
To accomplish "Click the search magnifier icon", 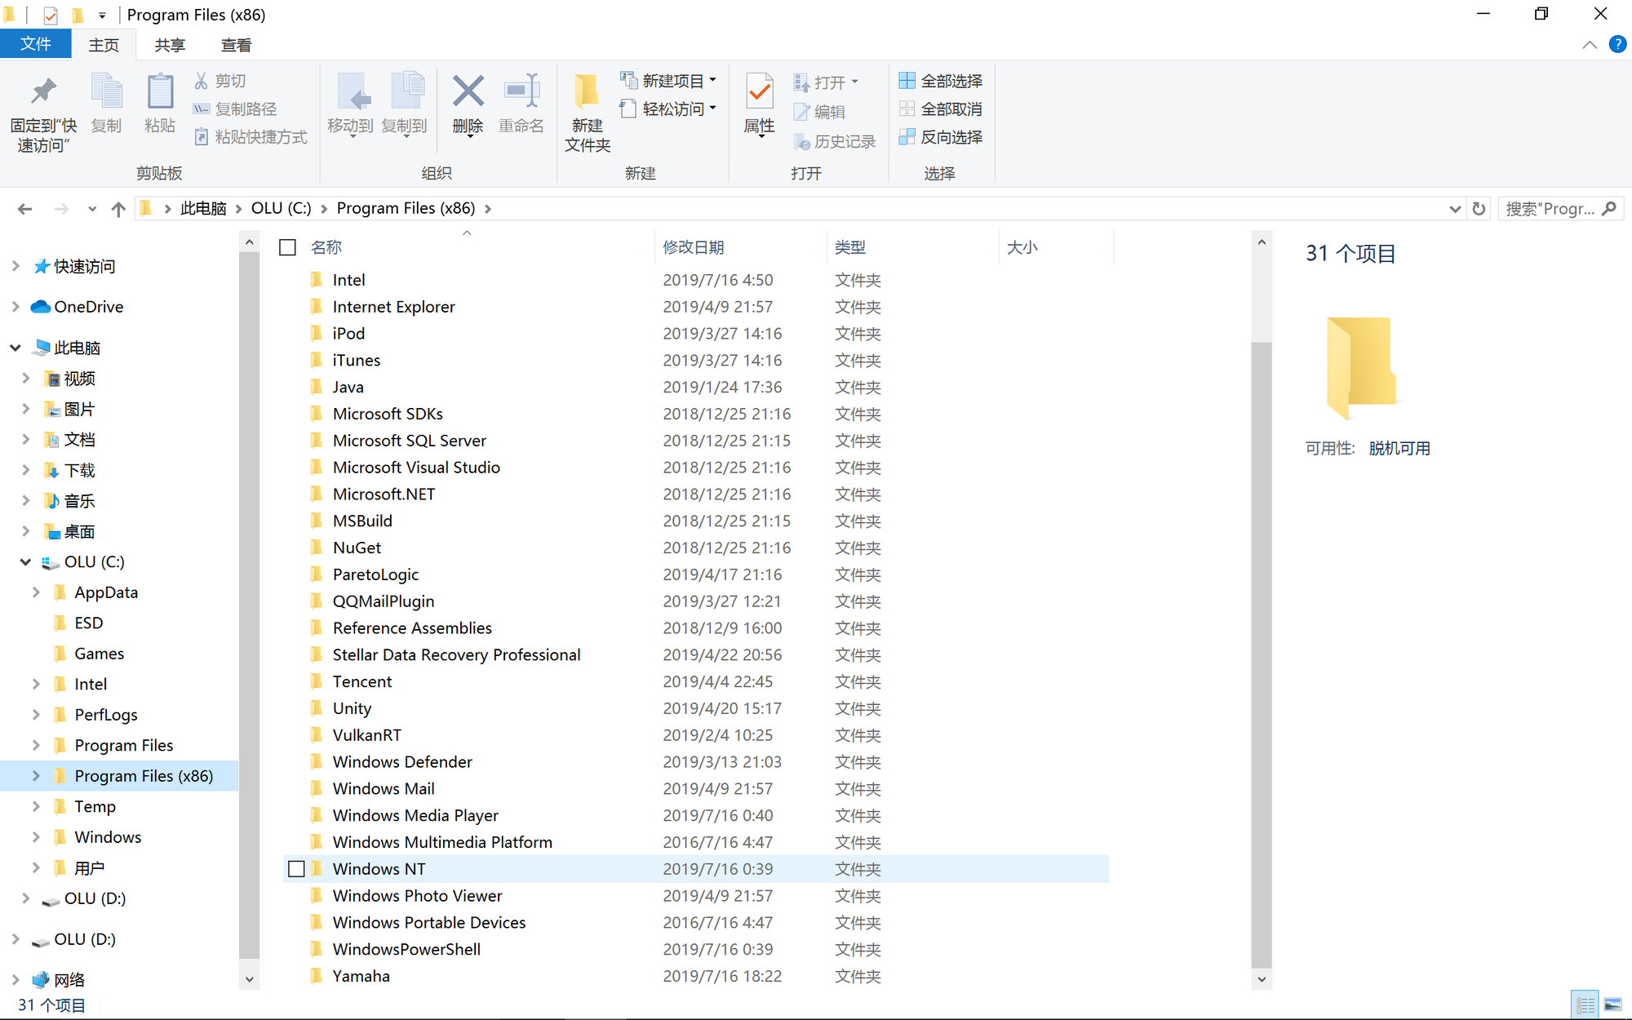I will 1609,209.
